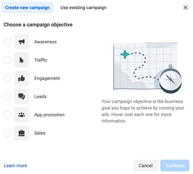Click the Continue button
The image size is (193, 174).
tap(175, 165)
